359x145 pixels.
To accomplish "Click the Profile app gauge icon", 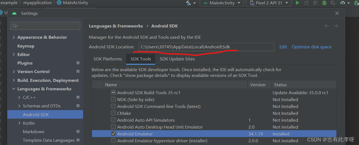I will 342,3.
